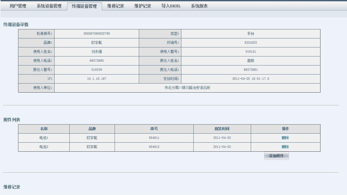Click the 配发时间 column header
The height and width of the screenshot is (195, 347).
pos(222,129)
